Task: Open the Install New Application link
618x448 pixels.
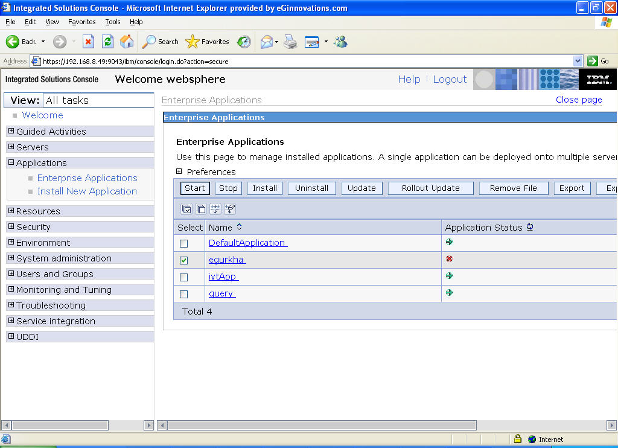Action: point(87,191)
